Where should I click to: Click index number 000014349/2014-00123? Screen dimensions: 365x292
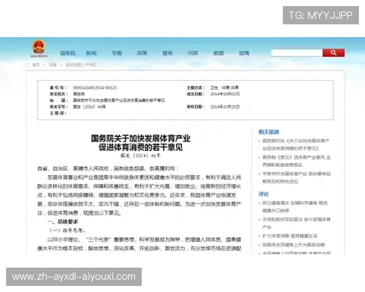(x=95, y=88)
